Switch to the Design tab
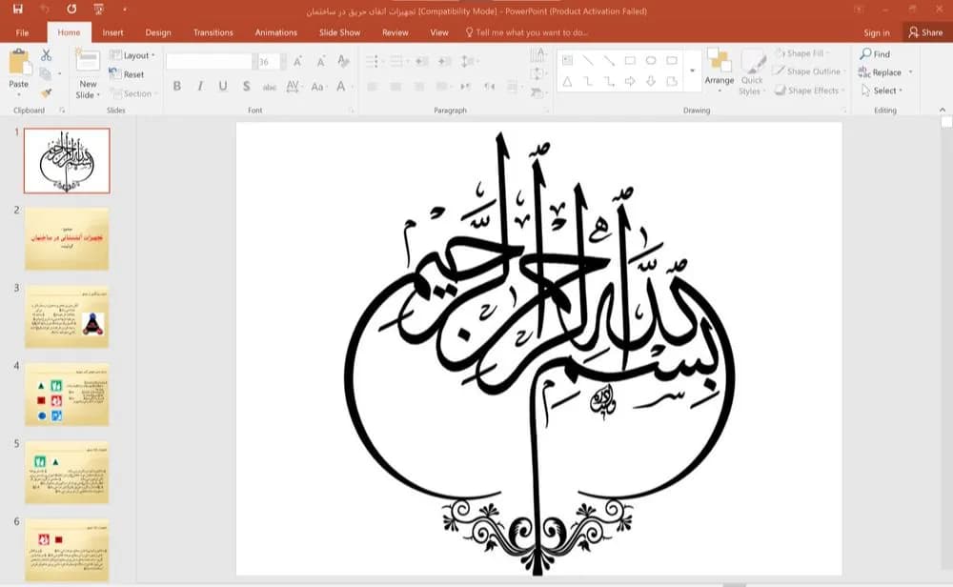Screen dimensions: 953x587 click(x=158, y=32)
